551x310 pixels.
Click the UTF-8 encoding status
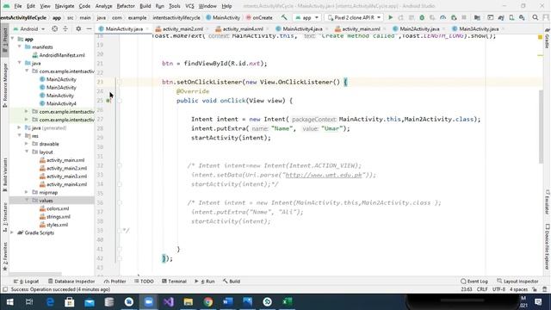498,289
